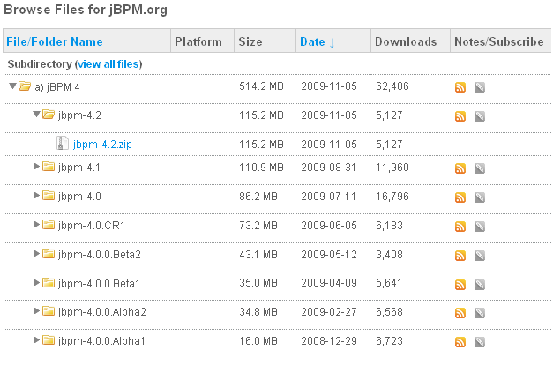Expand the jbpm-4.0.CR1 folder

(x=36, y=225)
